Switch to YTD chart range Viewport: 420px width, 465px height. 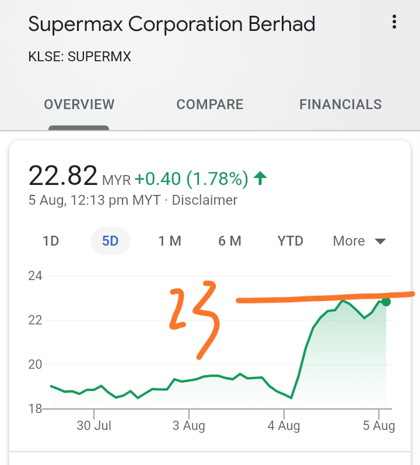(x=290, y=241)
